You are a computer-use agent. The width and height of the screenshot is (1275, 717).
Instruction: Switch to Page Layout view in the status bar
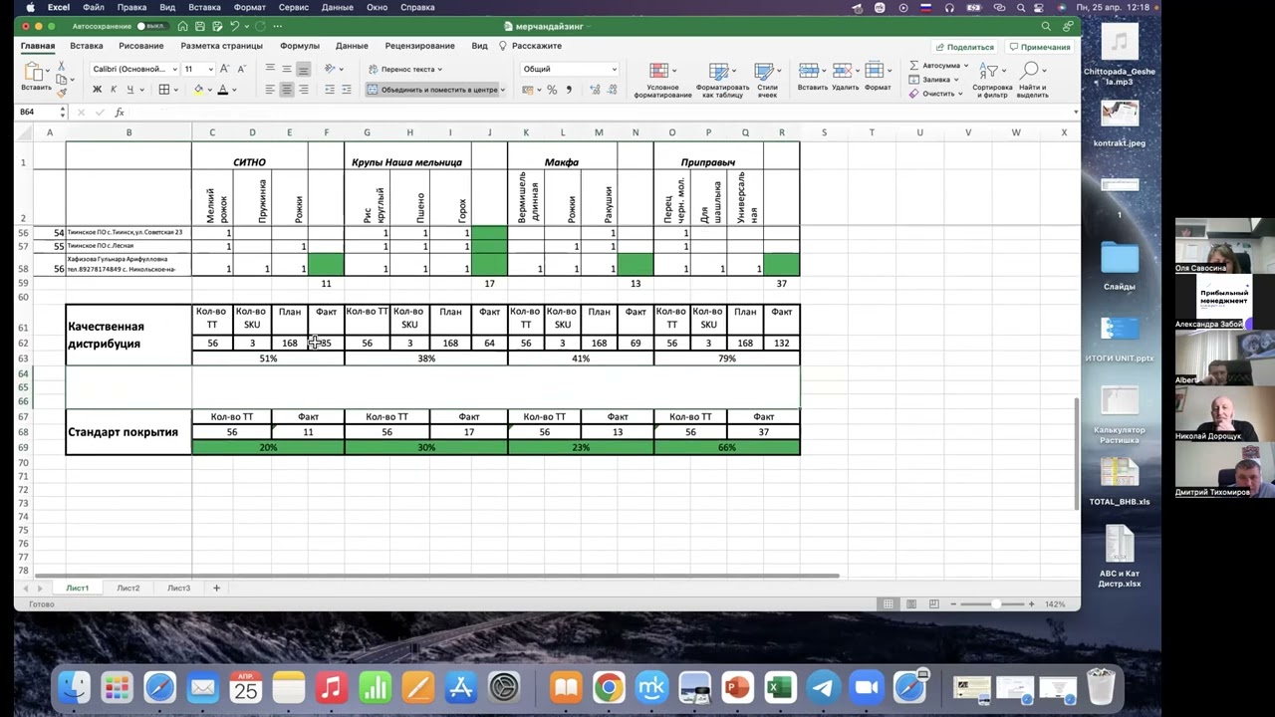tap(910, 604)
